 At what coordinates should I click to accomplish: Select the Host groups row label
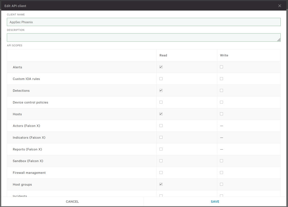pyautogui.click(x=22, y=185)
